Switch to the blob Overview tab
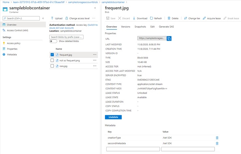241x154 pixels. point(112,27)
